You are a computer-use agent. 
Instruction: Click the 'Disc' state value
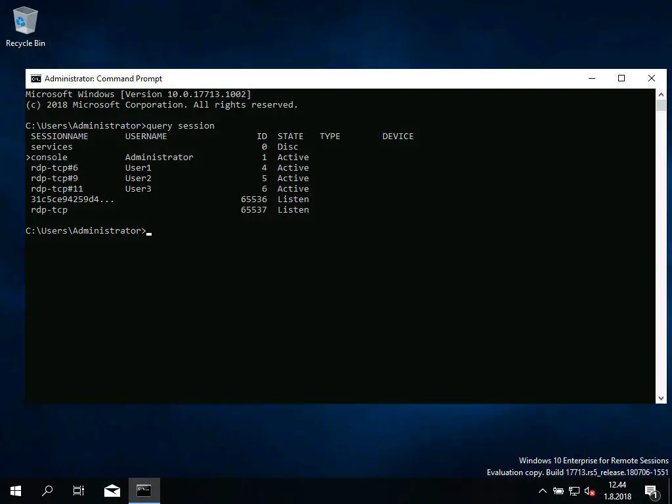pos(288,146)
